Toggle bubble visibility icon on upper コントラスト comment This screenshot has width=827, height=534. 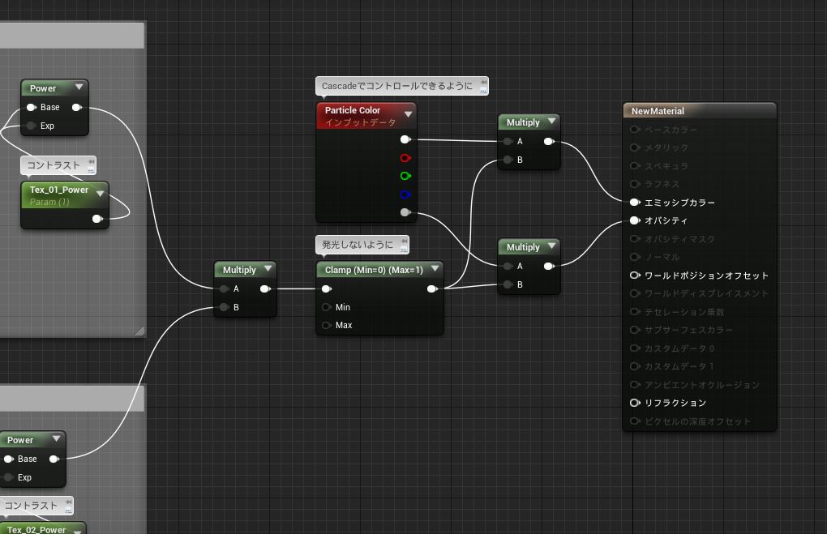(x=91, y=169)
